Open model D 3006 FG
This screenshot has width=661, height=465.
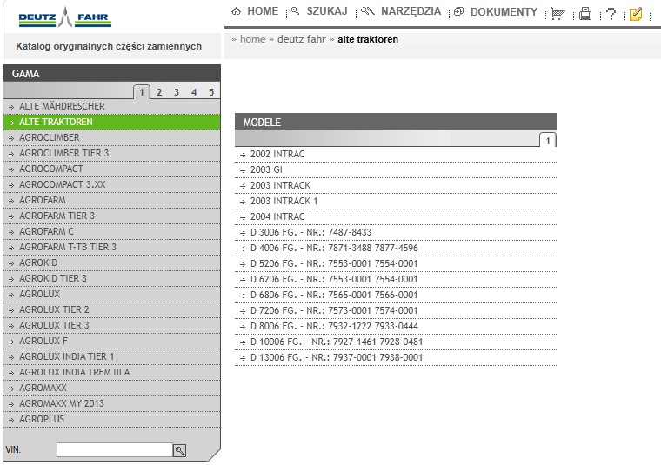click(396, 232)
